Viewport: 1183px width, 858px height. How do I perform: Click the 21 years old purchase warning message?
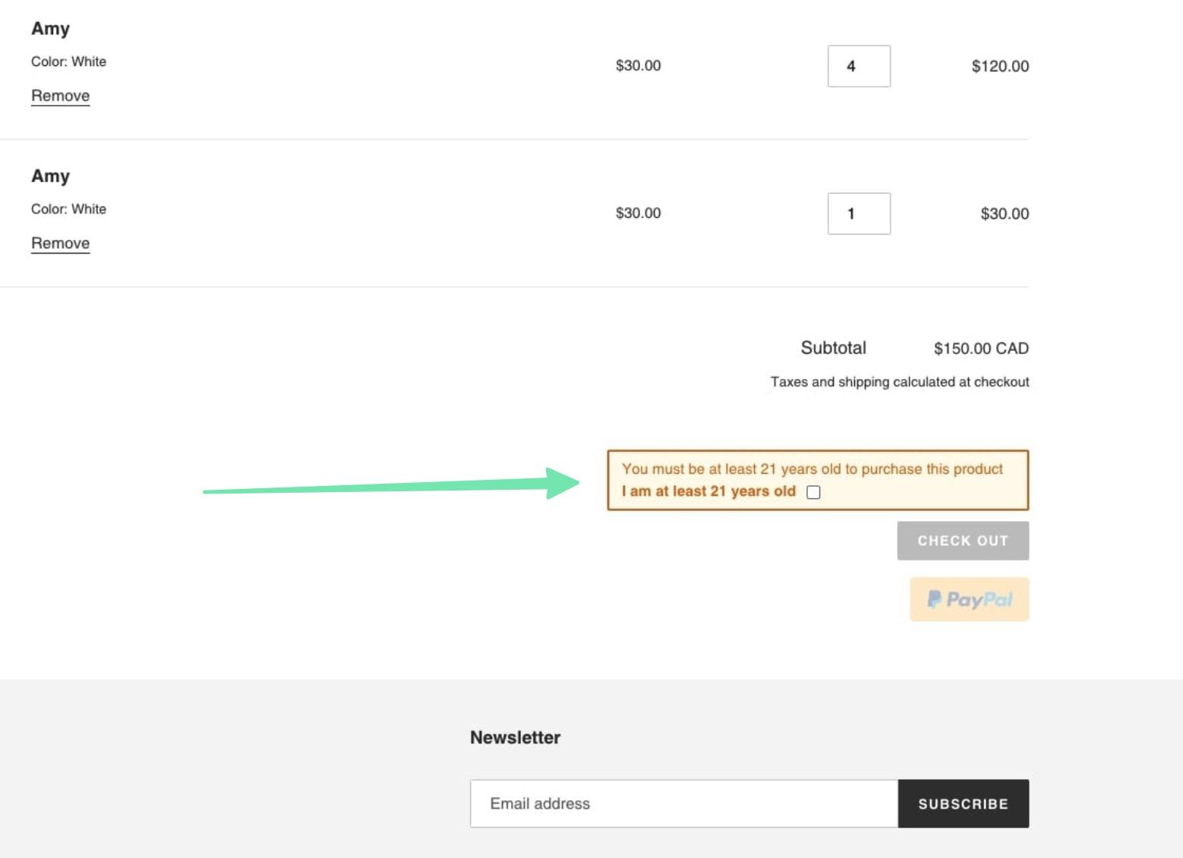[812, 469]
